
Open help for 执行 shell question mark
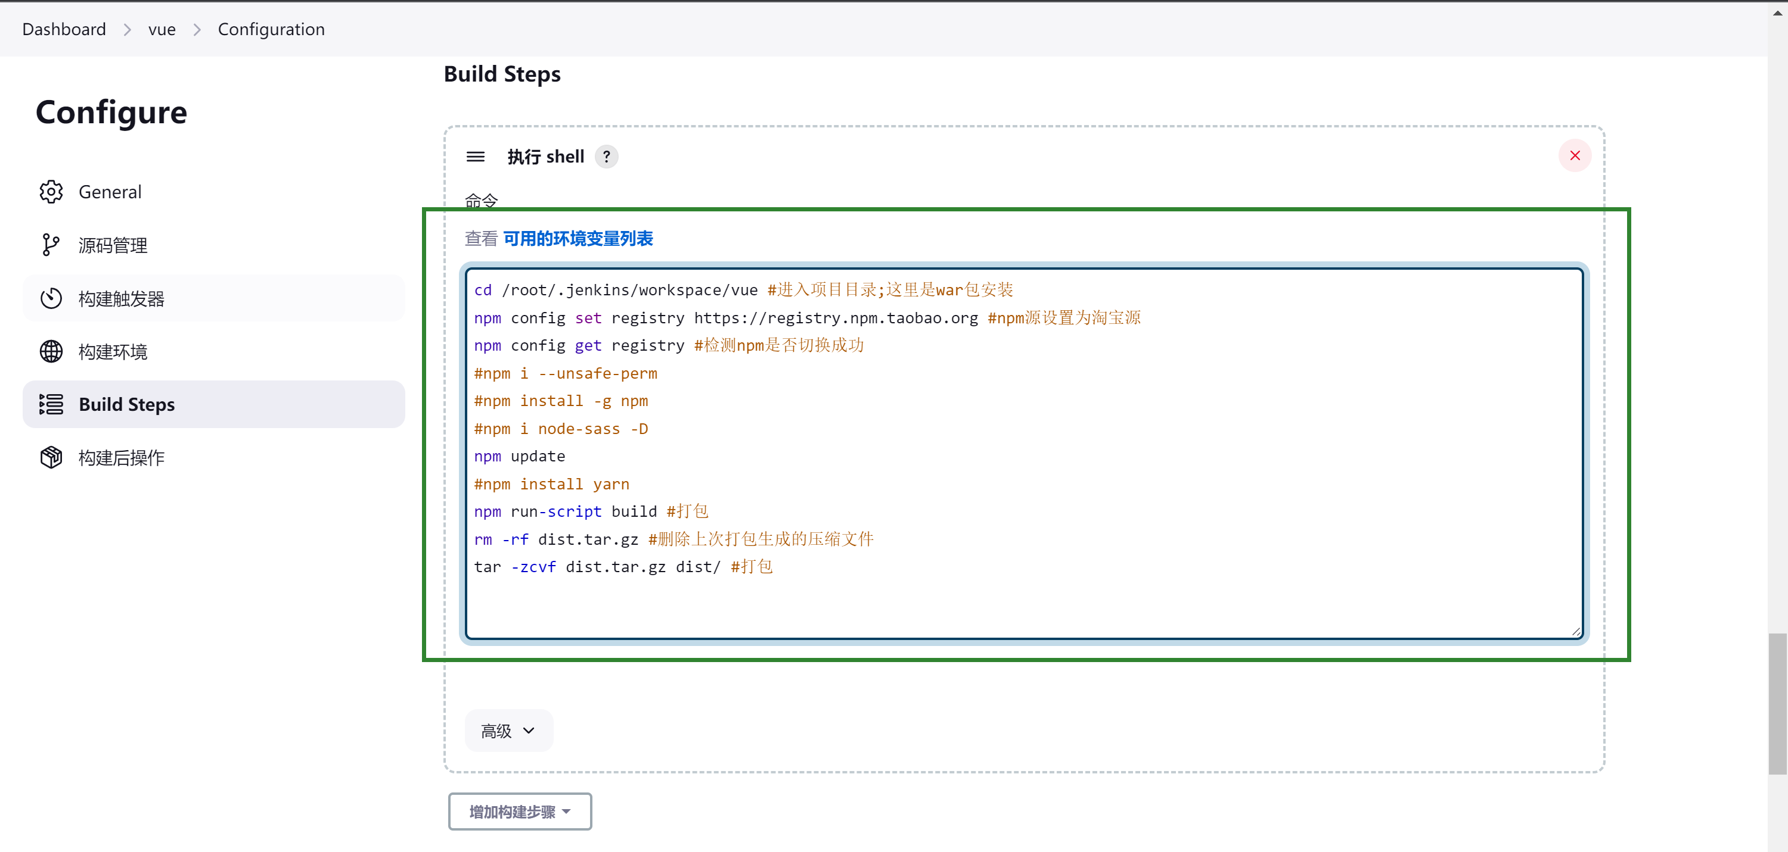pos(607,157)
